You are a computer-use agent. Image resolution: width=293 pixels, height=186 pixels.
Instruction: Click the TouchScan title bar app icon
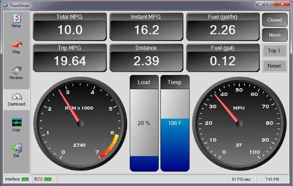[x=5, y=4]
